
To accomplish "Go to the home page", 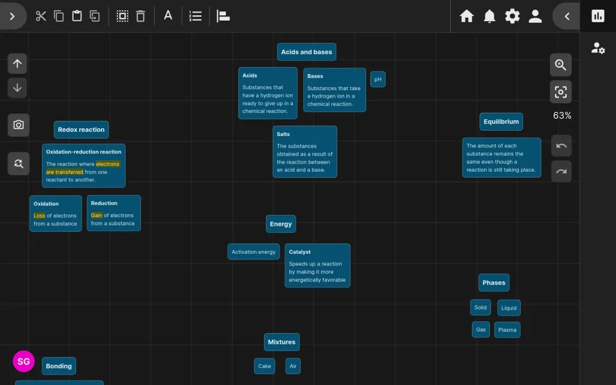I will point(467,16).
